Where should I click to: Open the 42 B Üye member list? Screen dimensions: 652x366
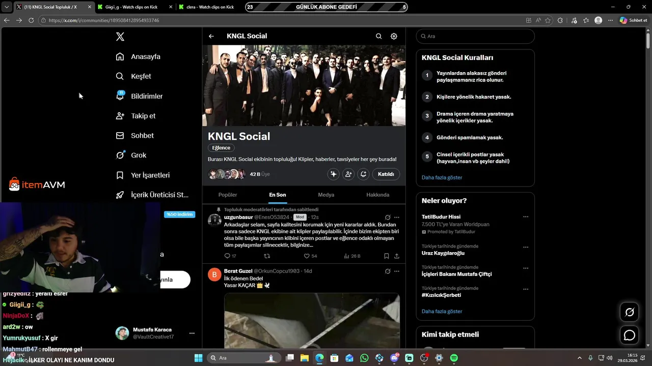point(260,174)
